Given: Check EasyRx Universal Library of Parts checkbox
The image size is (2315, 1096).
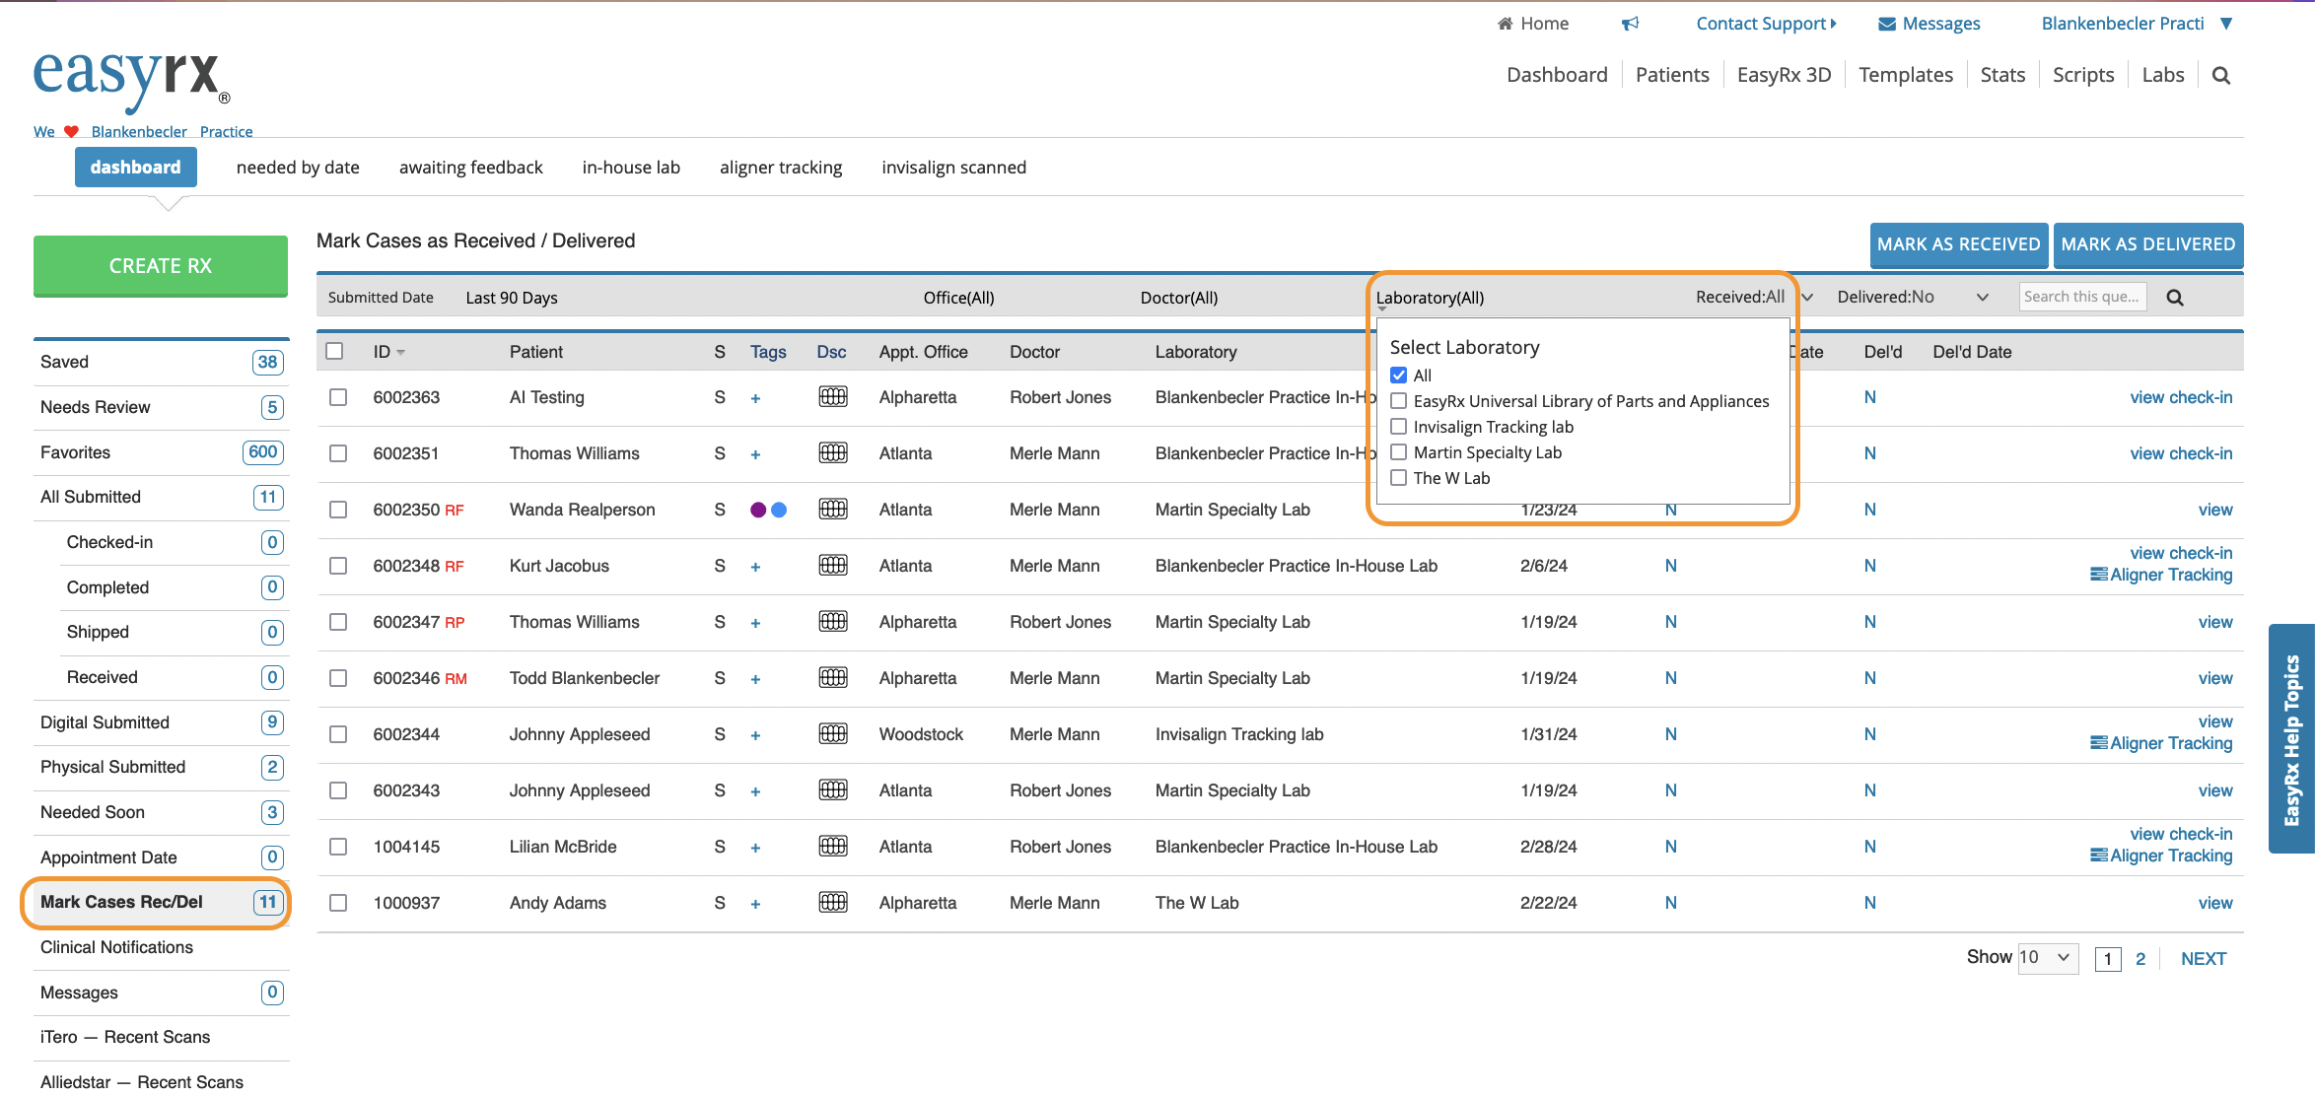Looking at the screenshot, I should [1398, 401].
